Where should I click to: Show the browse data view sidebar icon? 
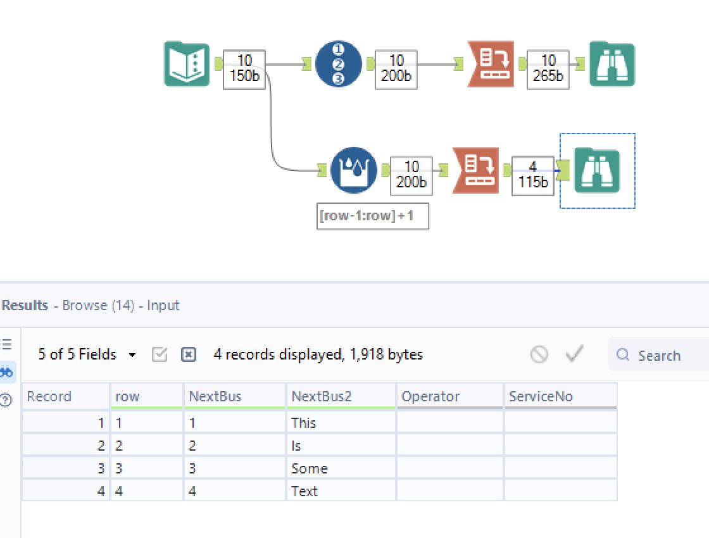6,372
